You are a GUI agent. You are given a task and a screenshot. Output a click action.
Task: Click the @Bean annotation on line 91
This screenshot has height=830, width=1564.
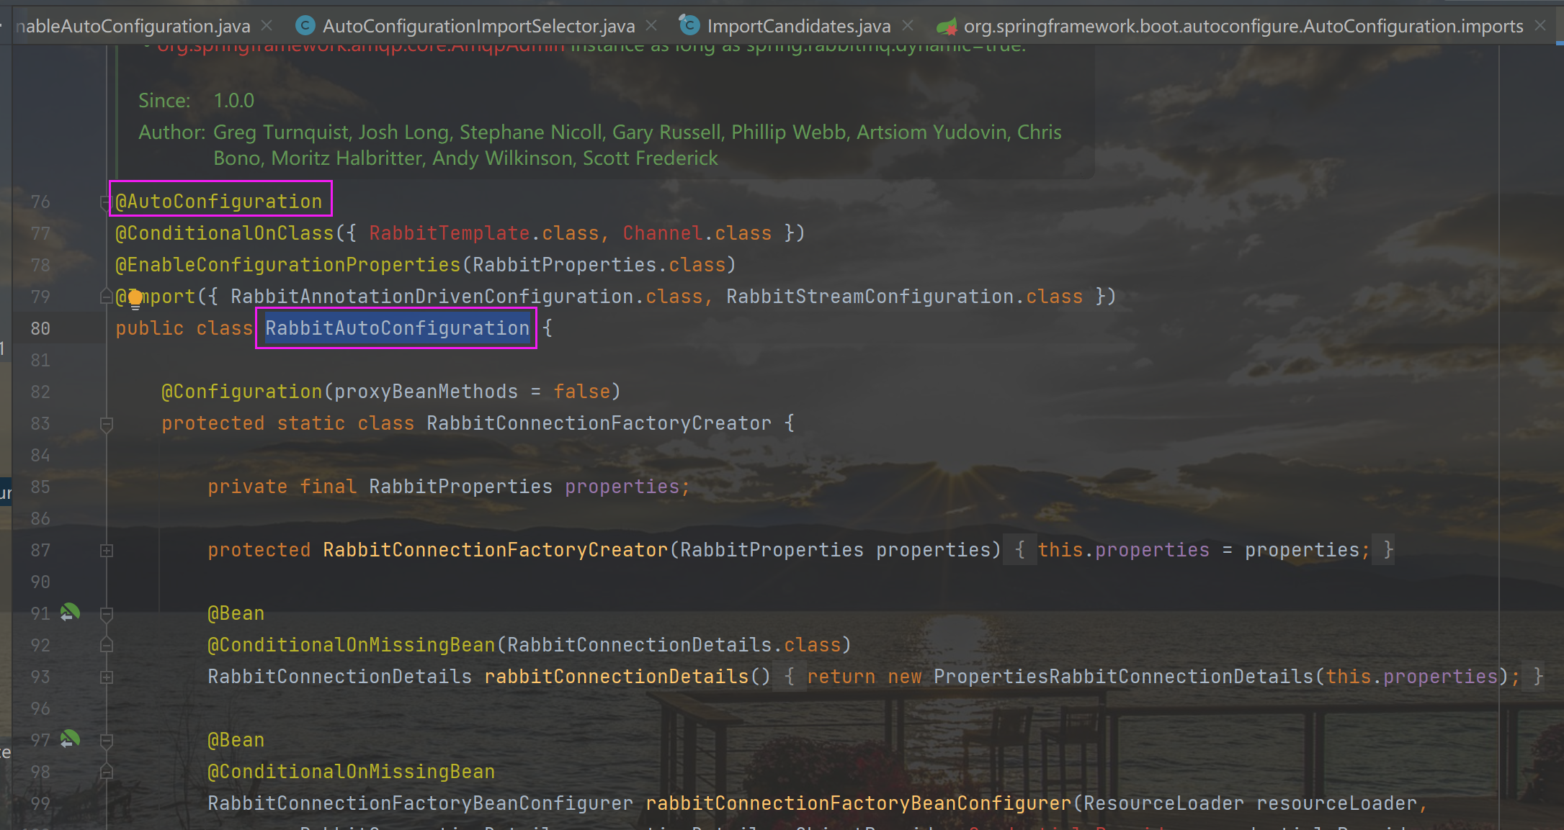click(236, 613)
